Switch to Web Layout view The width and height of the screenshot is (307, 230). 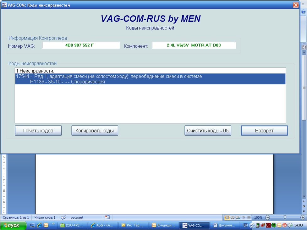[238, 217]
